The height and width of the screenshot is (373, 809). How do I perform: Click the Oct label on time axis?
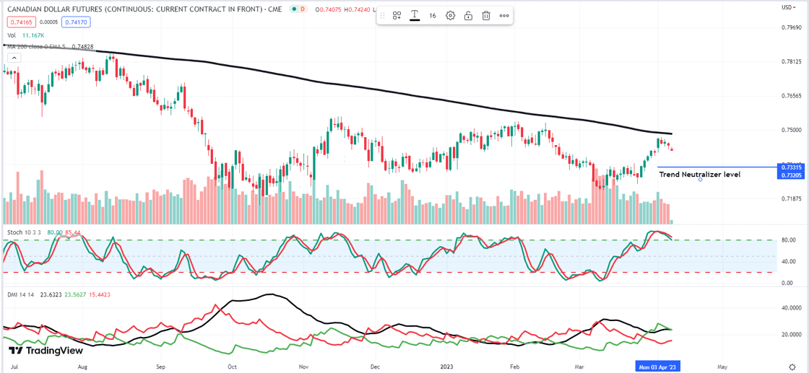pyautogui.click(x=232, y=367)
